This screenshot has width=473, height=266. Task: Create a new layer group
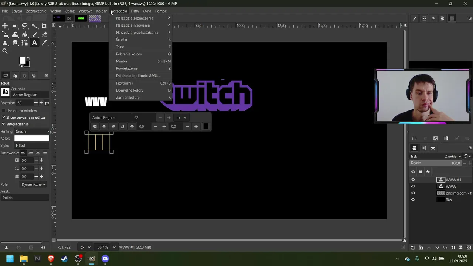click(421, 248)
